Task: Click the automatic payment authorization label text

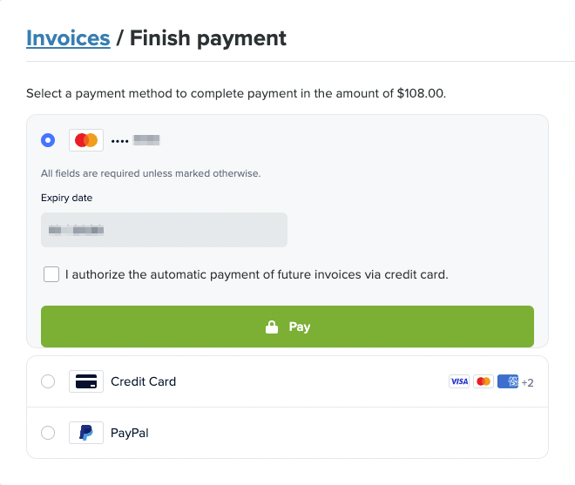Action: click(x=256, y=274)
